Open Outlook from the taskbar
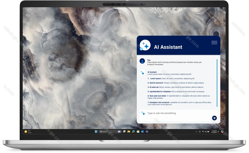This screenshot has width=249, height=153. tap(142, 132)
